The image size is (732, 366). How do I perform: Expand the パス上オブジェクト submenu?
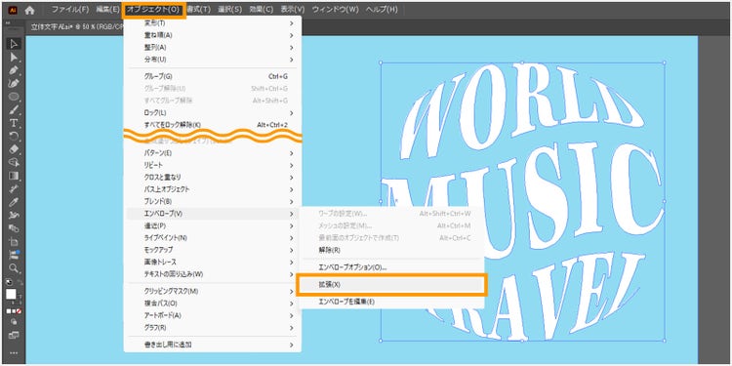coord(213,189)
